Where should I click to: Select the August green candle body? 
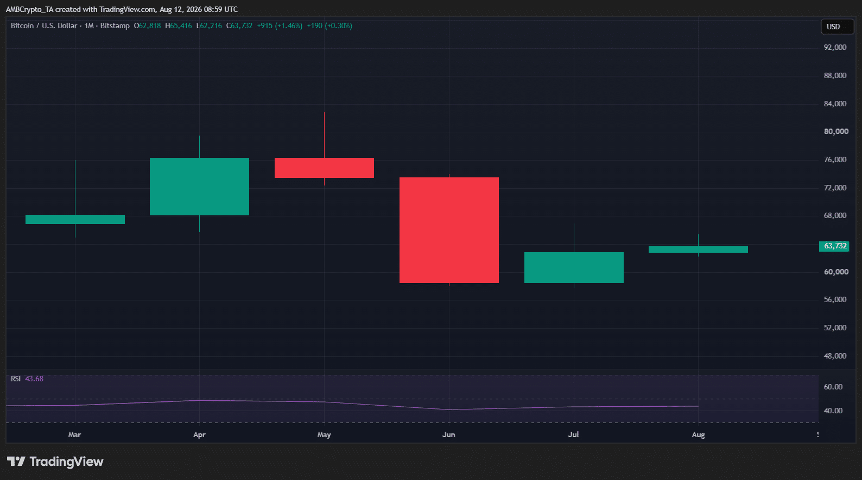point(698,249)
